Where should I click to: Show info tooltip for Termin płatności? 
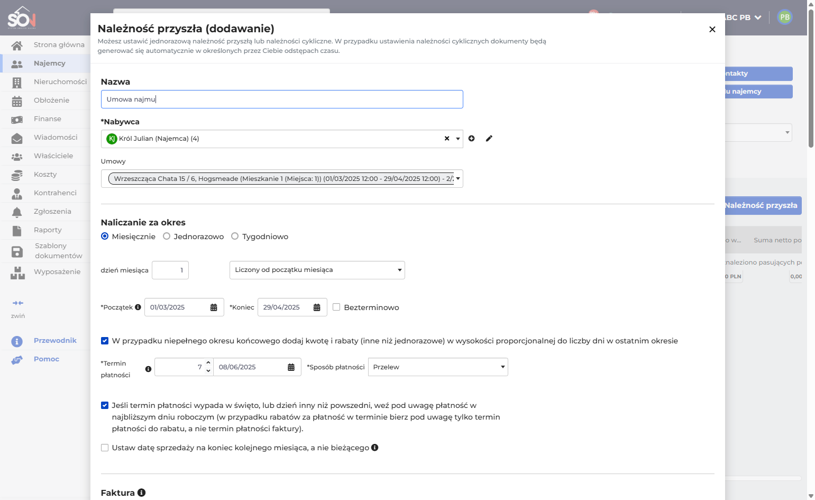(148, 369)
